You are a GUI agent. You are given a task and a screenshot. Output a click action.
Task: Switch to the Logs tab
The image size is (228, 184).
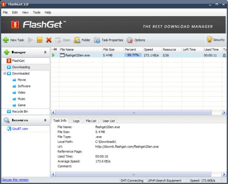pos(76,121)
